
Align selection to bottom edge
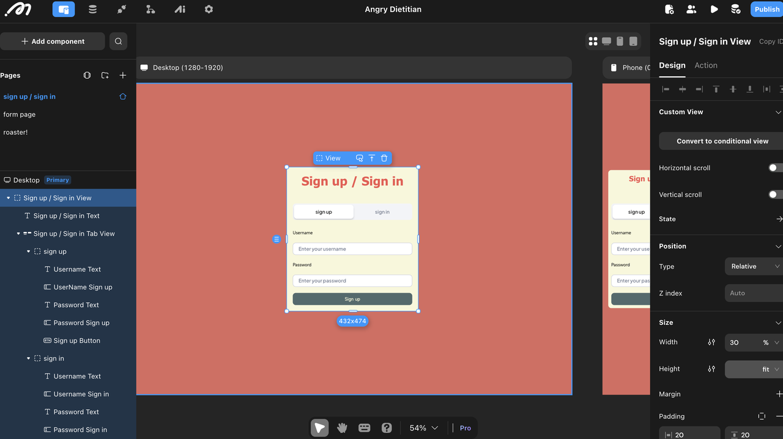(x=749, y=89)
